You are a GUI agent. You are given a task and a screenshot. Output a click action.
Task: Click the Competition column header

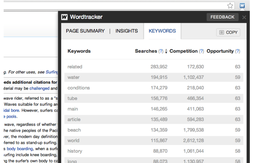tap(184, 51)
